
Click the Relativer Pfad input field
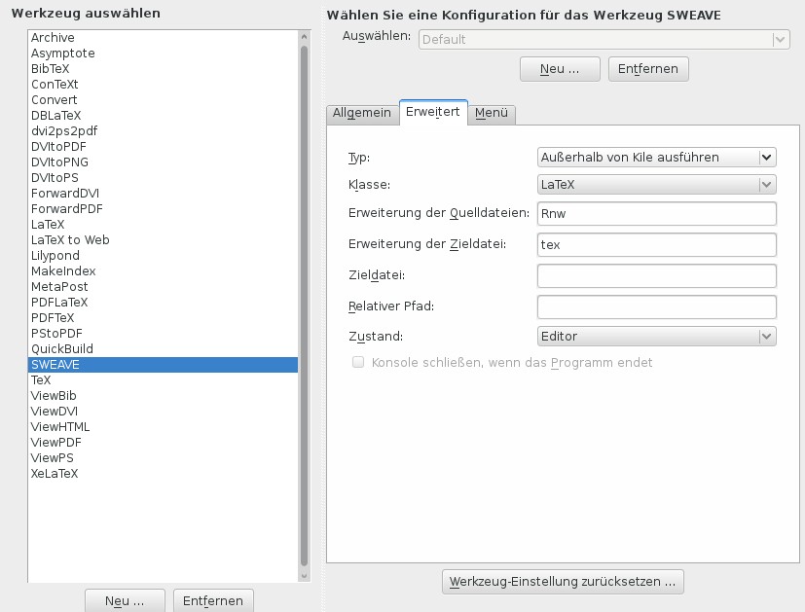pyautogui.click(x=657, y=306)
